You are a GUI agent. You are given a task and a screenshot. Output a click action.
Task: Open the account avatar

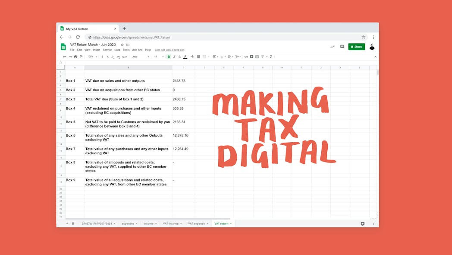click(372, 47)
